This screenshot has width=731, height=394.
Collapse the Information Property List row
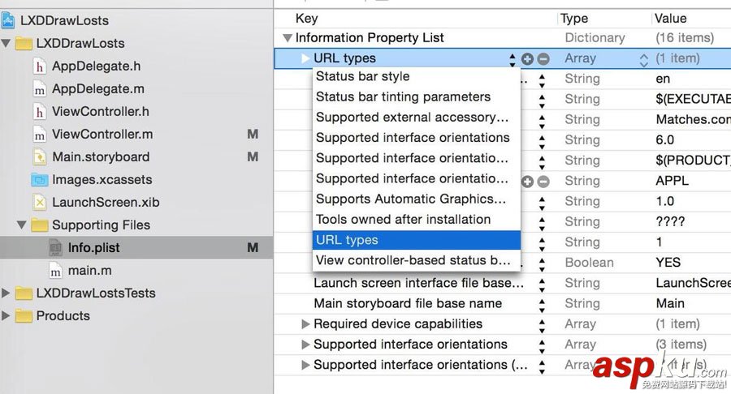tap(287, 38)
